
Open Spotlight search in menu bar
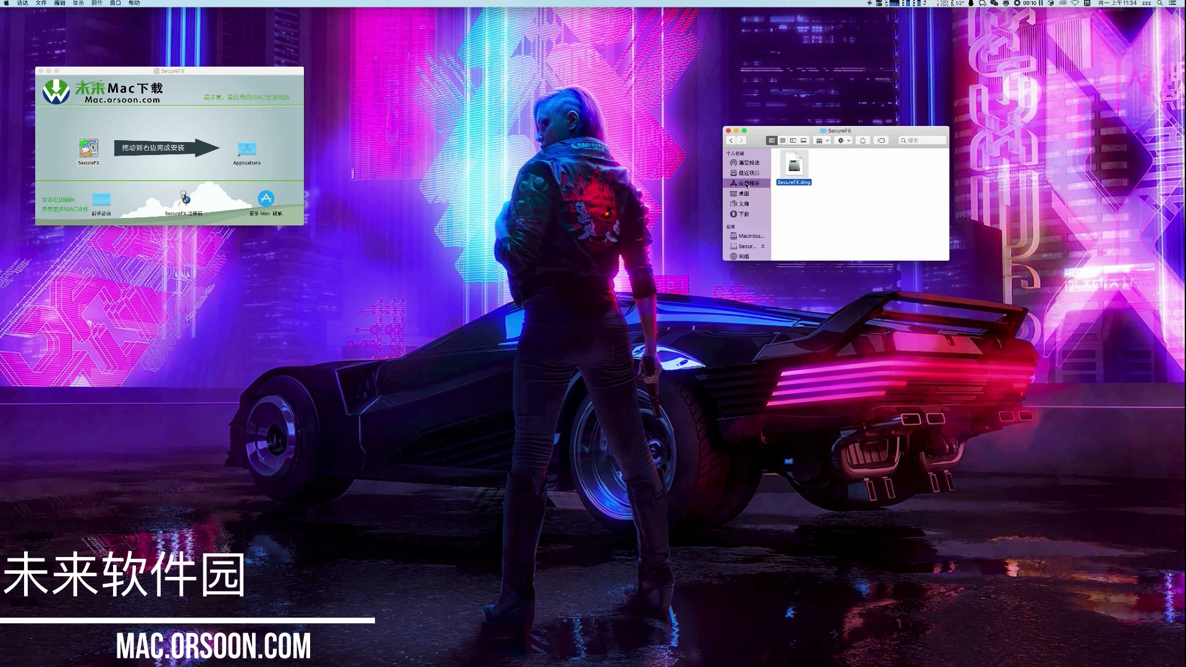coord(1160,3)
